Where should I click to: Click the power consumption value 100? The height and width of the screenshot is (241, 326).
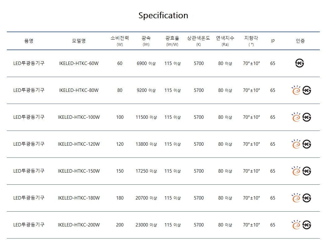[120, 117]
